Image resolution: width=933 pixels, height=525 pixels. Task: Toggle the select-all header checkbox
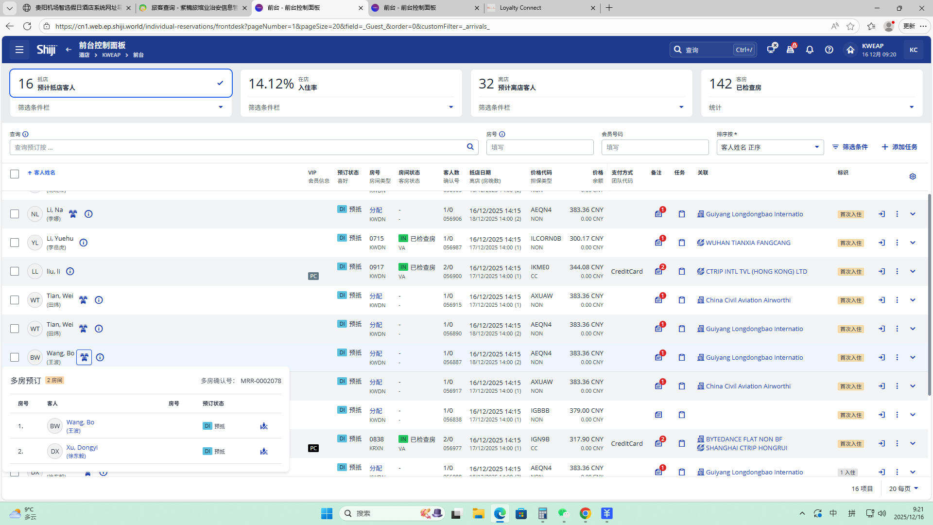point(15,174)
